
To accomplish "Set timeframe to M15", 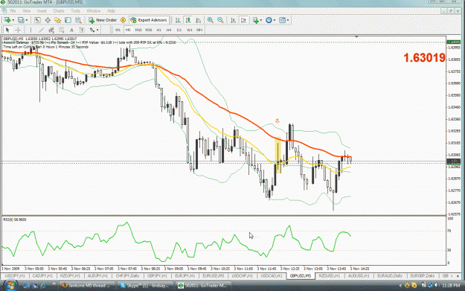I will point(138,30).
